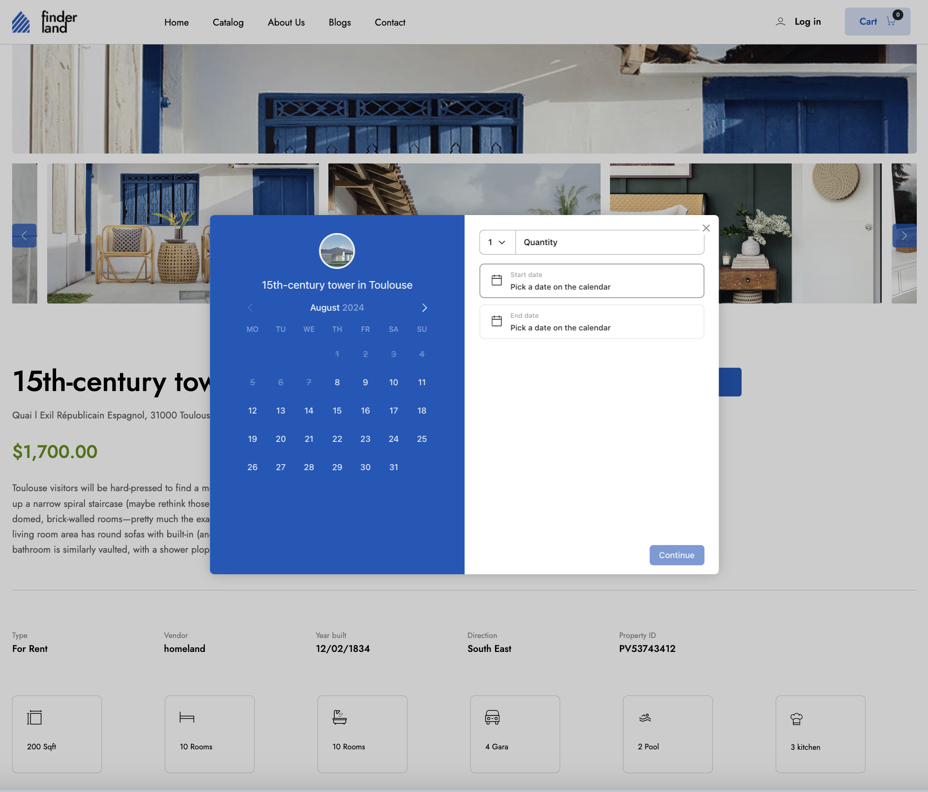
Task: Click the Continue booking button
Action: tap(676, 555)
